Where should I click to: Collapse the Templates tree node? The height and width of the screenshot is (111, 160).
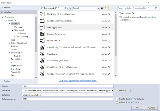tap(3, 17)
